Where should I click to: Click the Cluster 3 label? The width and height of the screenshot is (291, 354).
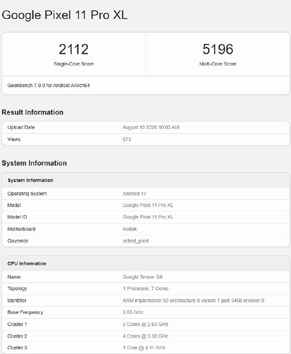pyautogui.click(x=17, y=348)
